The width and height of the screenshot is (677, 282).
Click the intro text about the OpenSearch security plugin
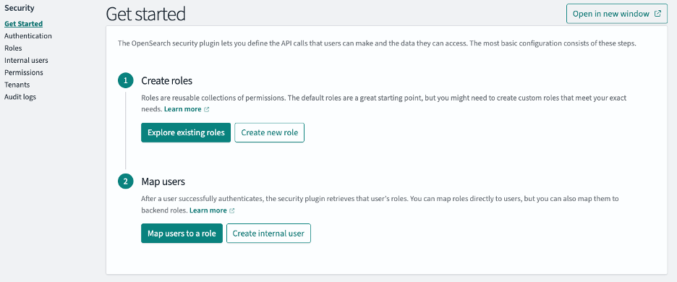(x=377, y=44)
